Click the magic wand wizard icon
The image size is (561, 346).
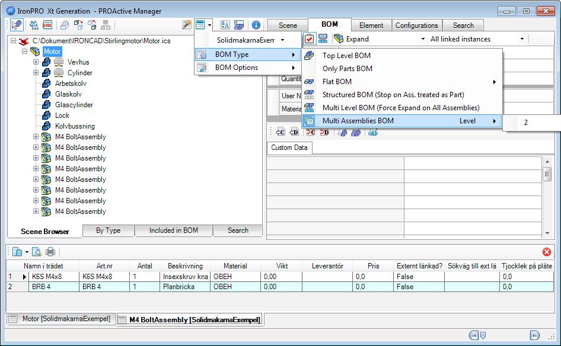click(186, 25)
